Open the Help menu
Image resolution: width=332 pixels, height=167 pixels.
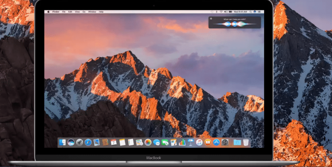point(101,12)
